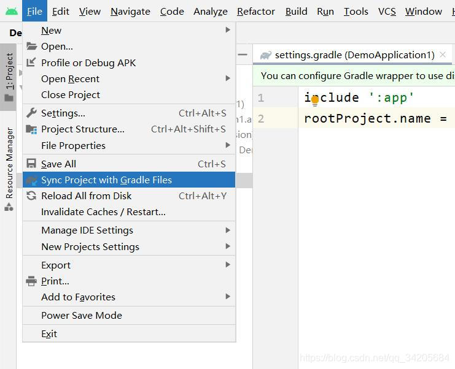Click the Android Studio logo icon
This screenshot has height=369, width=455.
[x=12, y=11]
